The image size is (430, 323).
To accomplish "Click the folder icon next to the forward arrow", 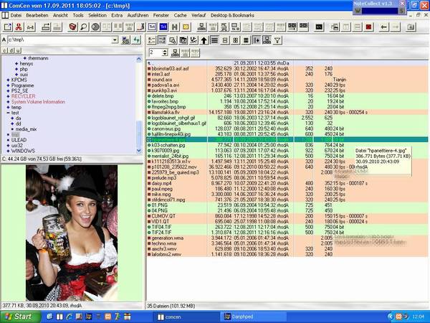I will [x=411, y=27].
